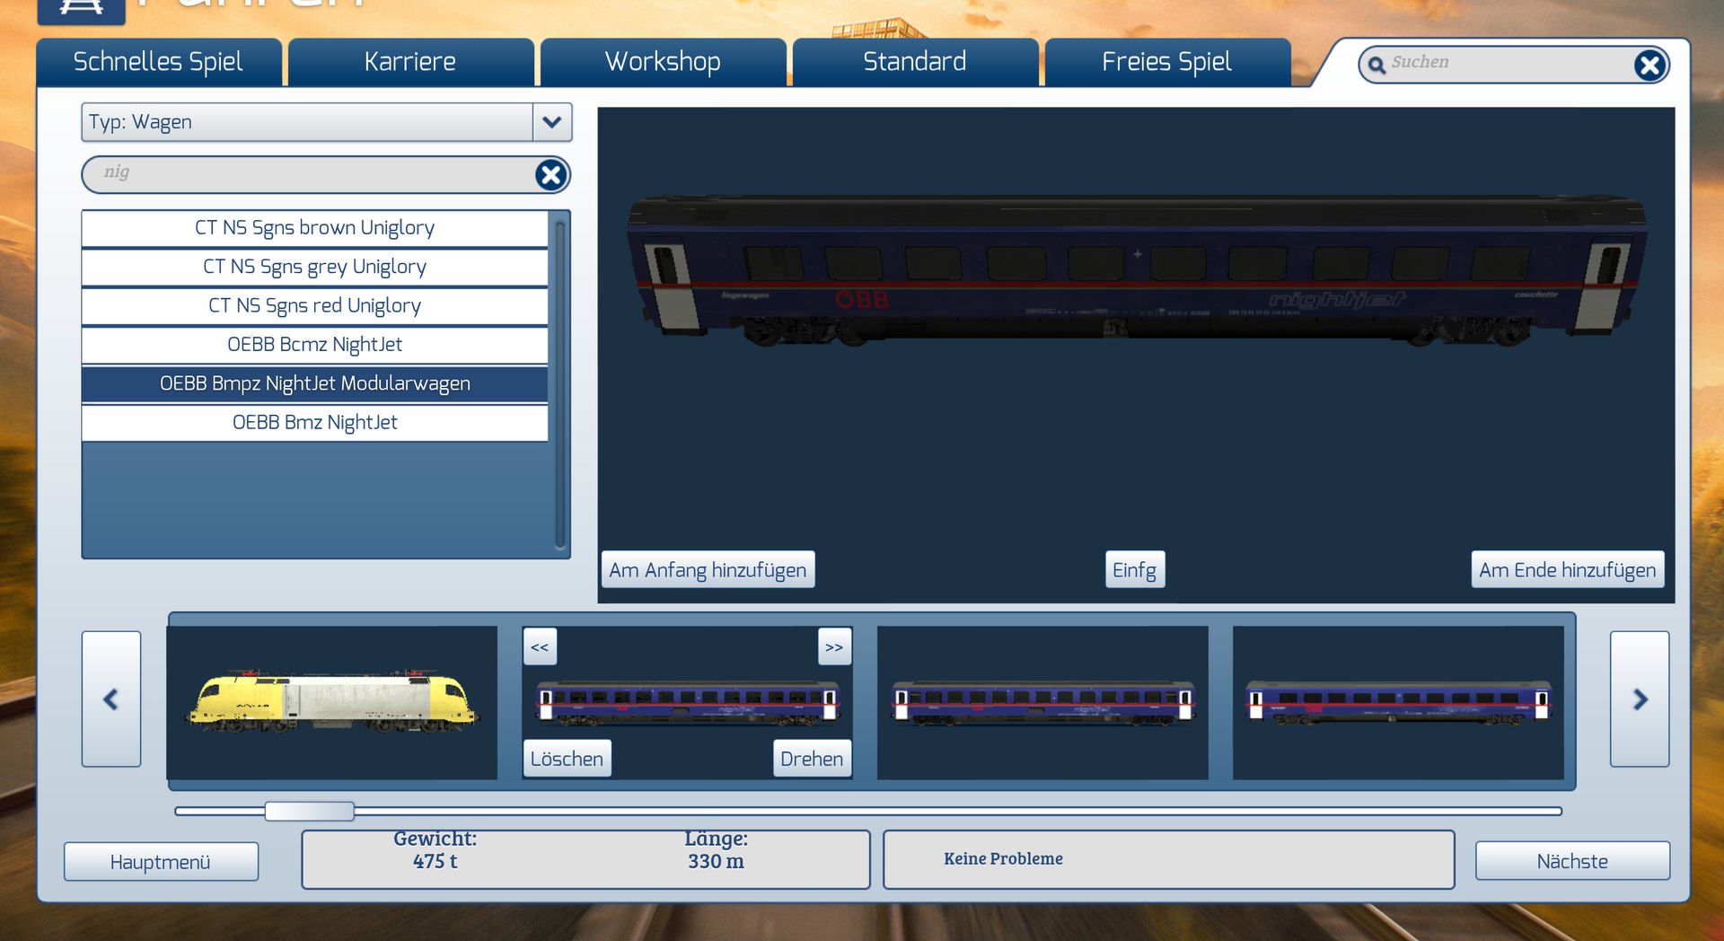This screenshot has width=1724, height=941.
Task: Select OEBB Bmpz NightJet Modularwagen entry
Action: [314, 383]
